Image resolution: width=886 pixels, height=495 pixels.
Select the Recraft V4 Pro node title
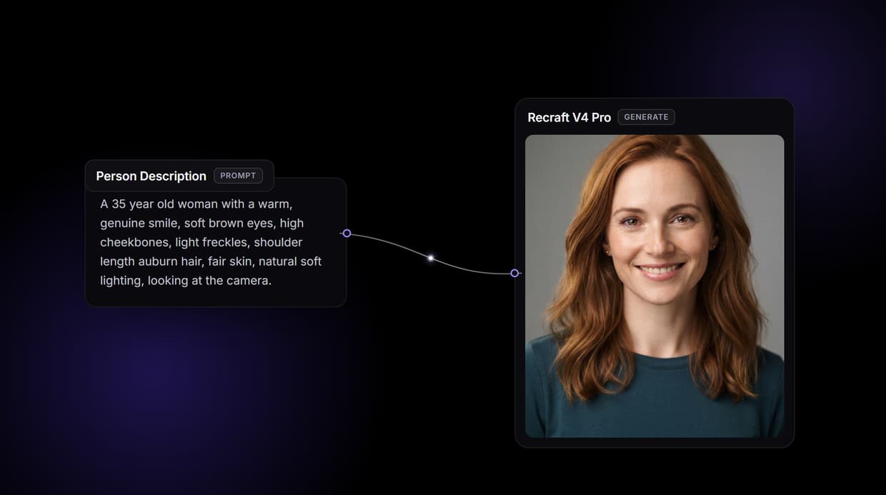point(569,117)
